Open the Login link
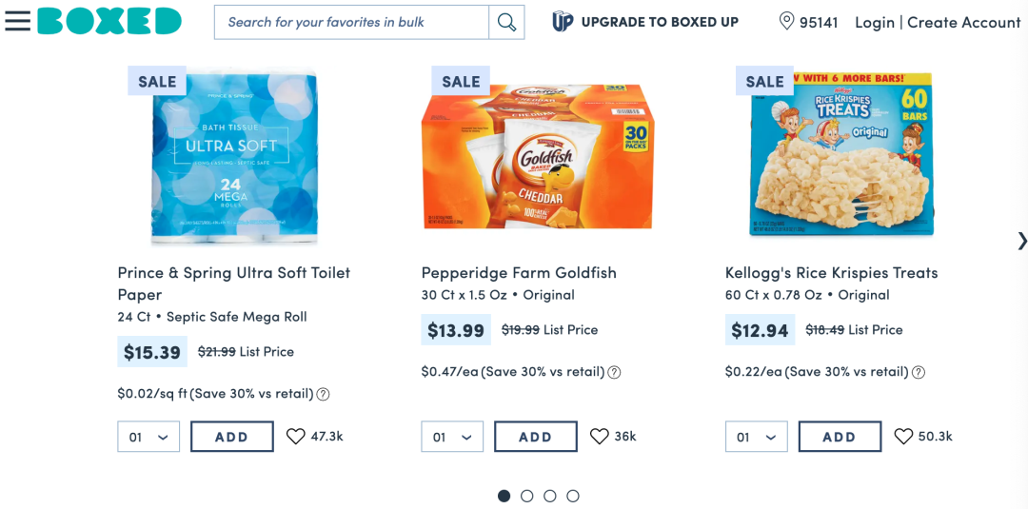Image resolution: width=1028 pixels, height=509 pixels. coord(875,22)
